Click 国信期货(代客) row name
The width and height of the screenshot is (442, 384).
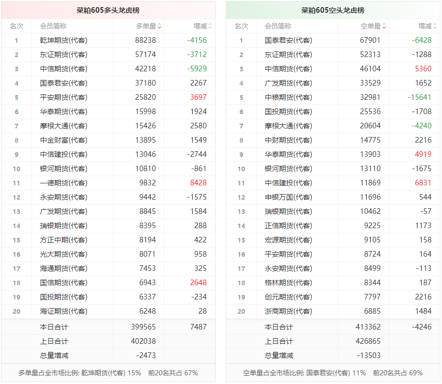[x=64, y=283]
